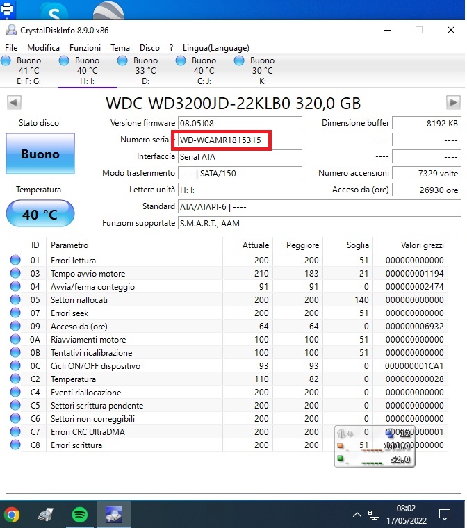
Task: Open the ? help menu
Action: [171, 48]
